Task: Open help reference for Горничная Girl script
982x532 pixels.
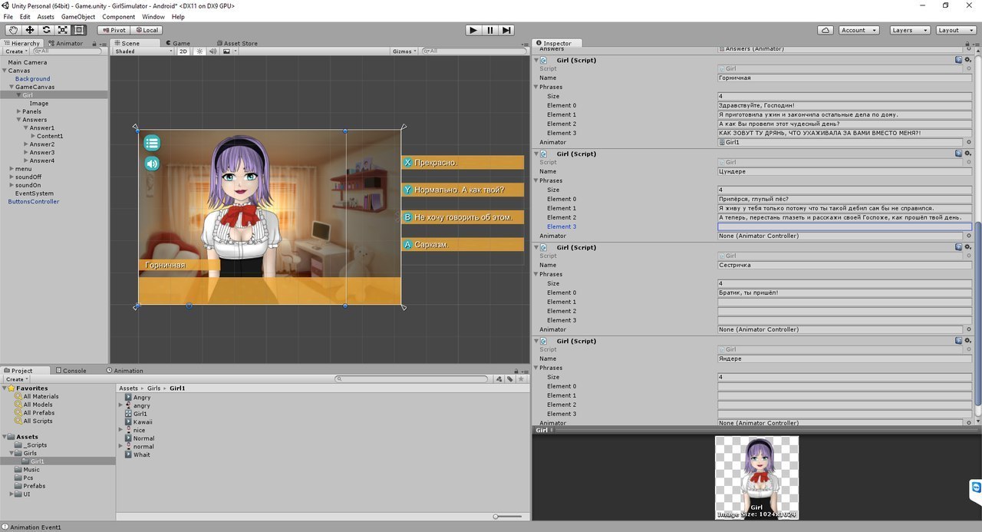Action: 959,59
